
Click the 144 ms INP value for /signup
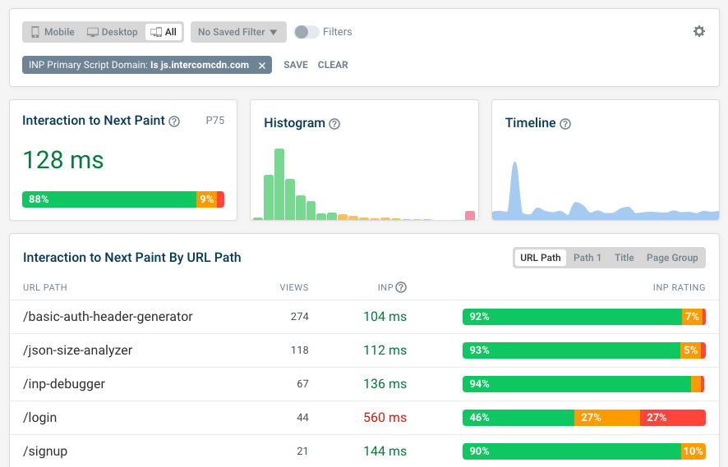pos(385,451)
